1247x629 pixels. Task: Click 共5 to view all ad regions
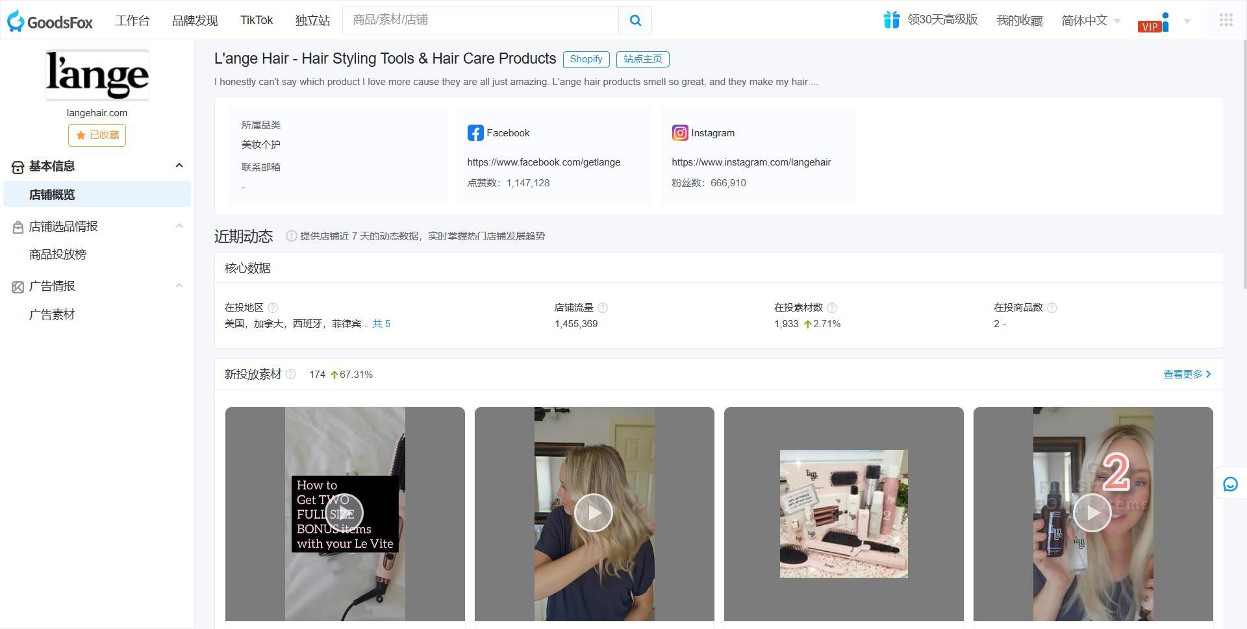(x=382, y=323)
